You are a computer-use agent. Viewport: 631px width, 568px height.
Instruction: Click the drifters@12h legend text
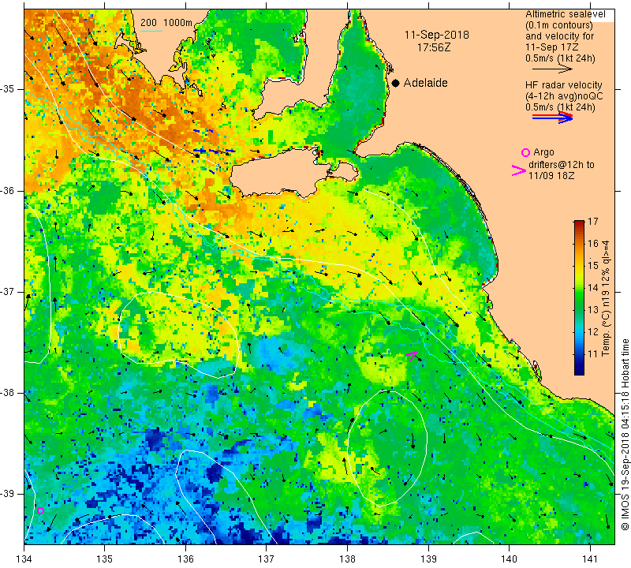[561, 165]
